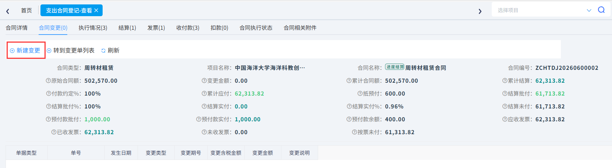Click the 单据类型 column header

click(x=26, y=153)
